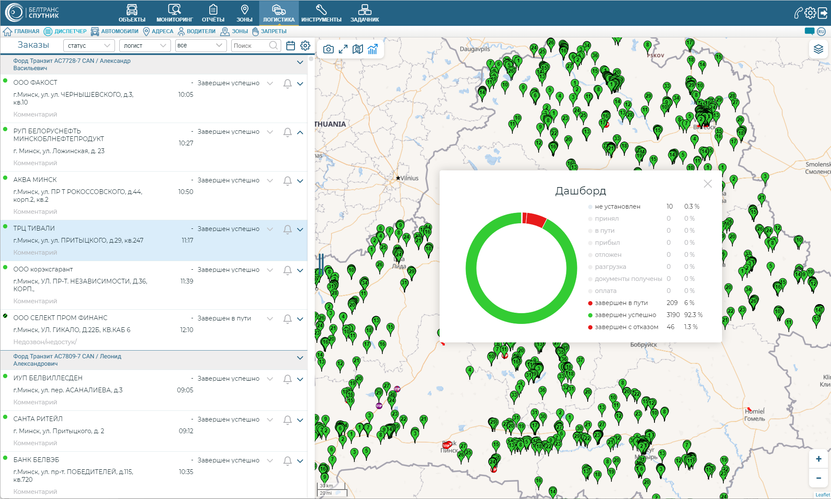Open orders panel settings gear

pos(305,46)
